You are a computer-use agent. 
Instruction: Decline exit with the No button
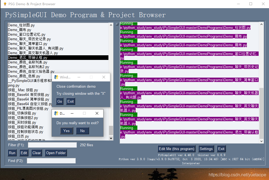point(82,131)
